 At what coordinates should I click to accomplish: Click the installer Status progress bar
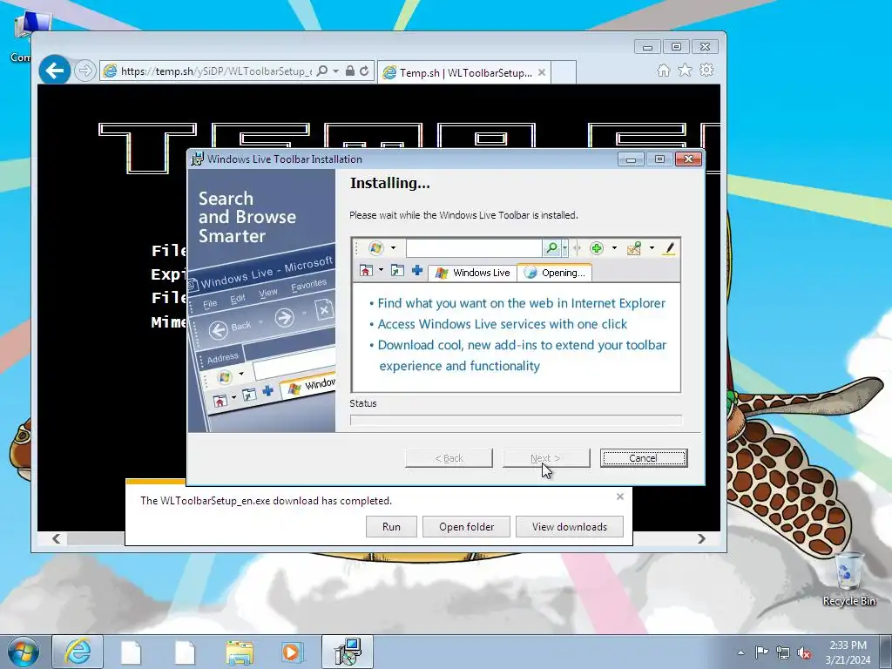(x=516, y=421)
